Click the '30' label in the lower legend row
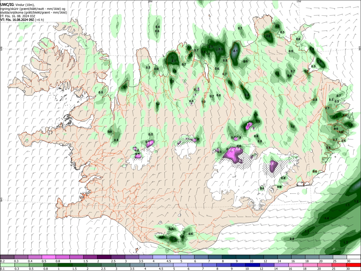 (x=348, y=269)
